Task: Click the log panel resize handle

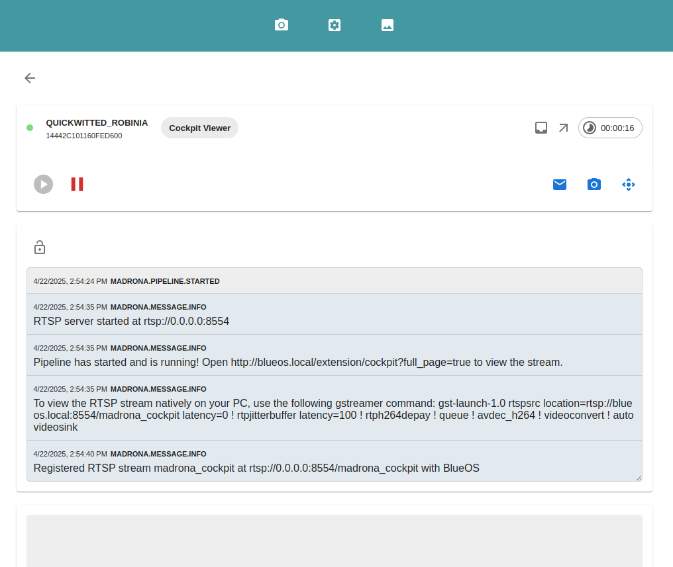Action: pos(639,478)
